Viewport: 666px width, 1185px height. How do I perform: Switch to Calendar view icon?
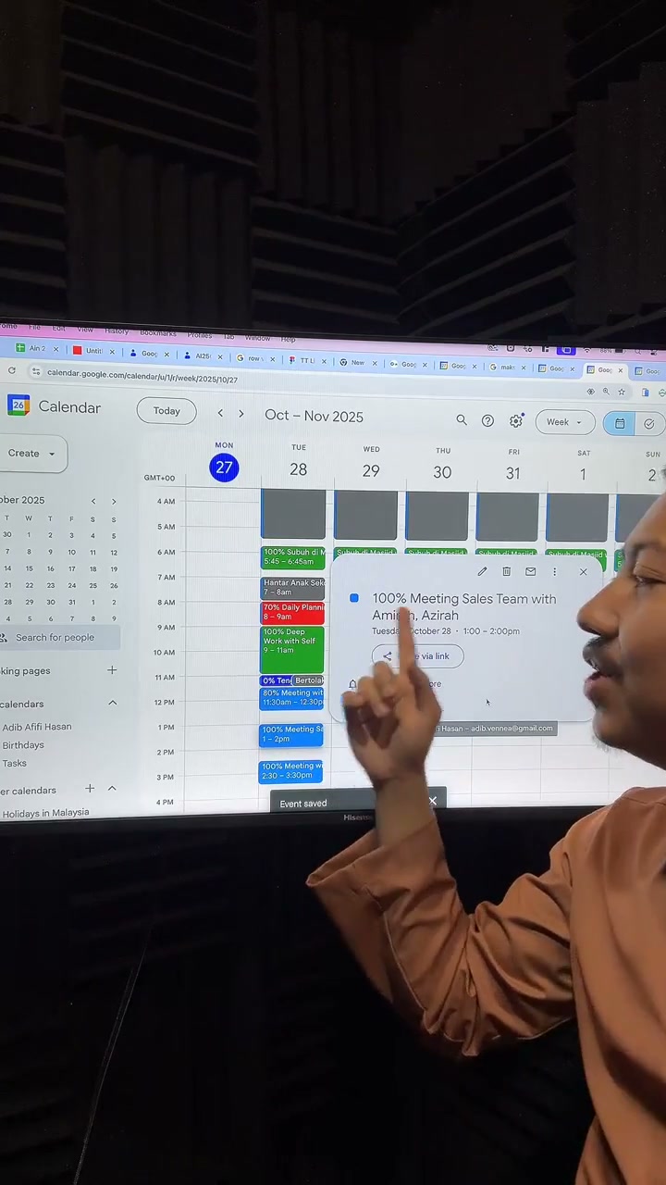[x=620, y=423]
